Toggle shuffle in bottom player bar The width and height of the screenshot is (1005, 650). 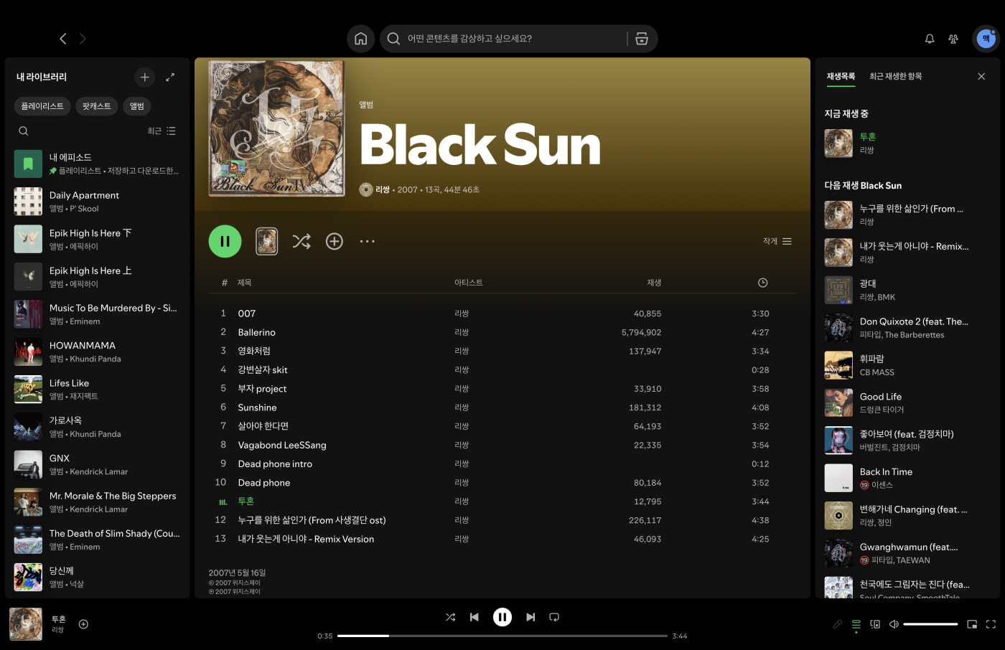[x=450, y=617]
